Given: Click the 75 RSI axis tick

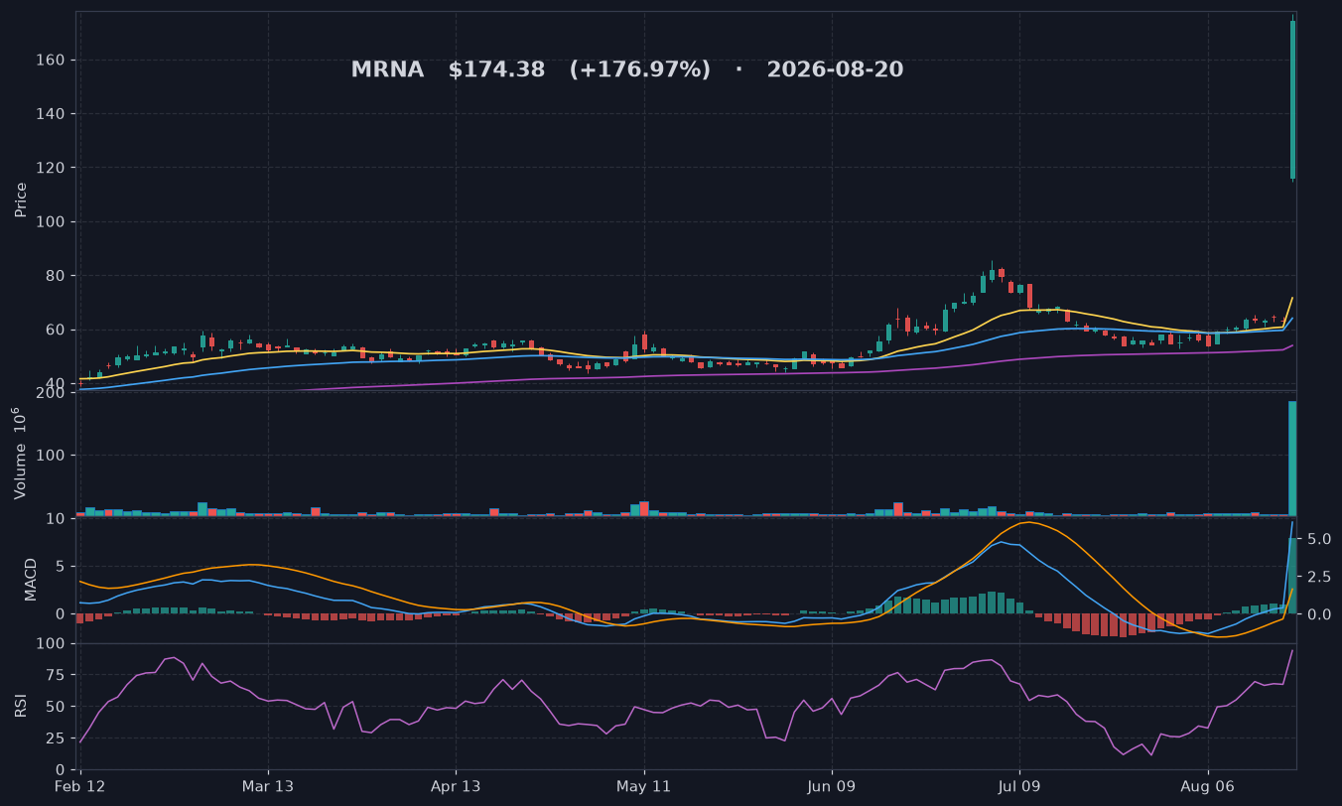Looking at the screenshot, I should coord(57,675).
